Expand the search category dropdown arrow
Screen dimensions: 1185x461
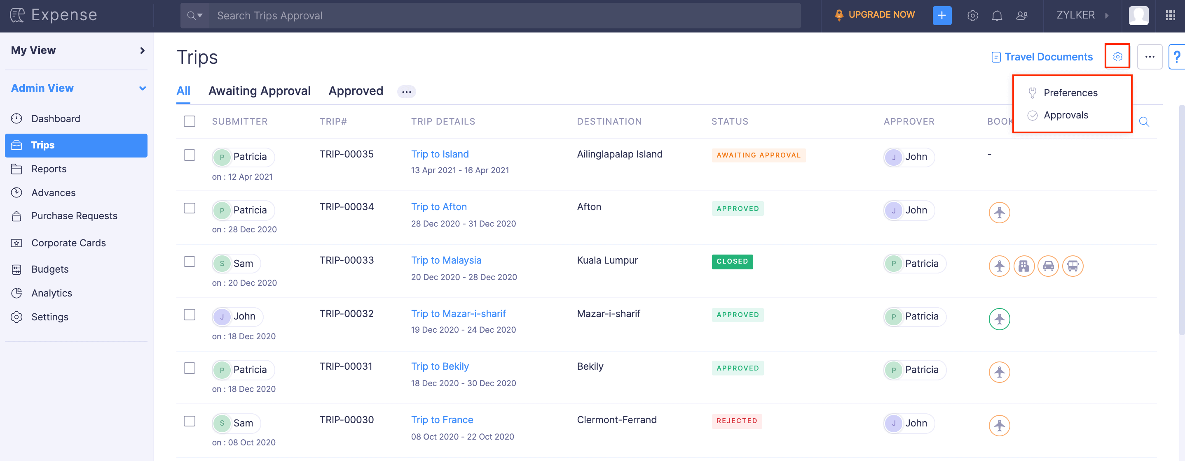[200, 15]
